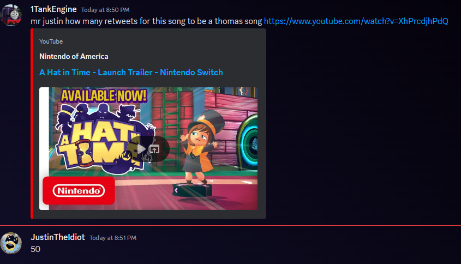The width and height of the screenshot is (461, 264).
Task: Click the "Today at 8:51 PM" timestamp
Action: 113,238
